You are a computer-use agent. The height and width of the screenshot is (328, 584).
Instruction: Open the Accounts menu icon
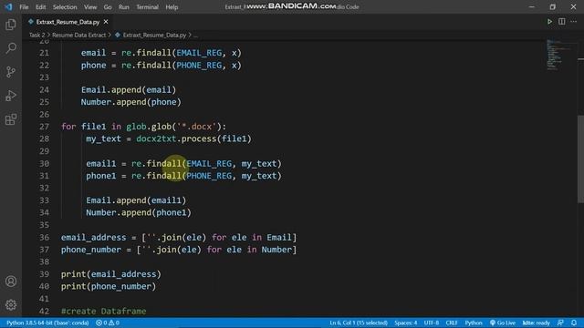click(x=11, y=282)
